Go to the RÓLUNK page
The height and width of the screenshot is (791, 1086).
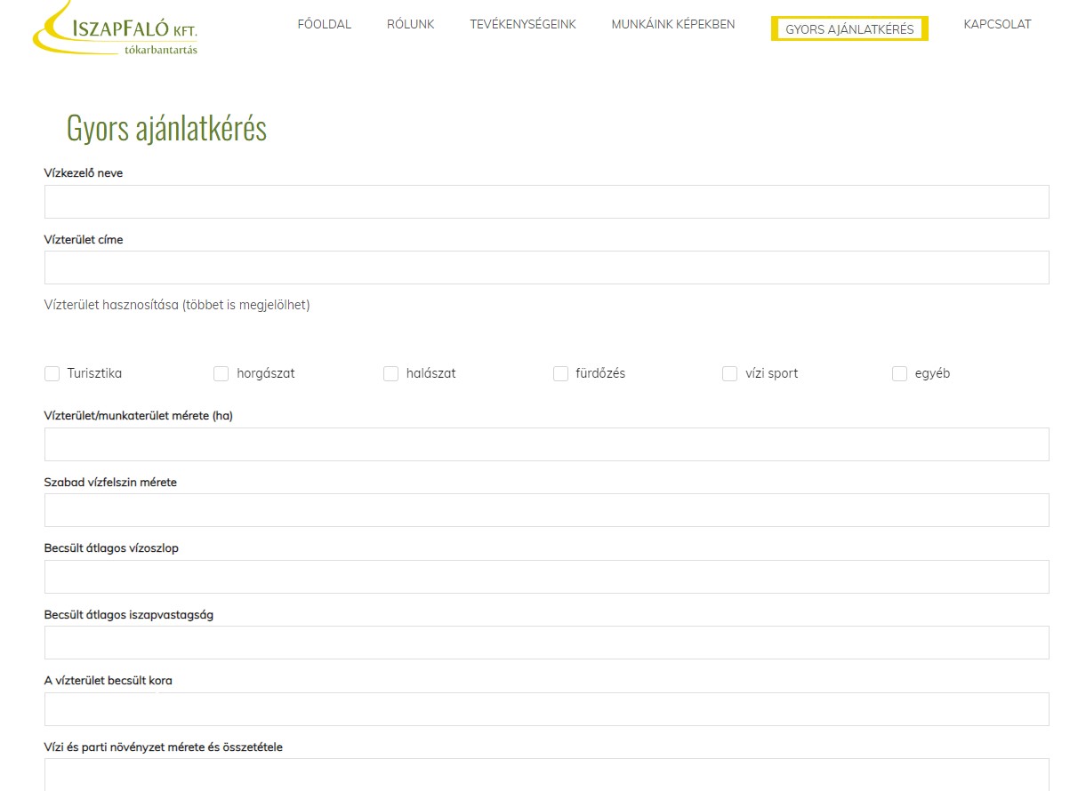pos(411,25)
